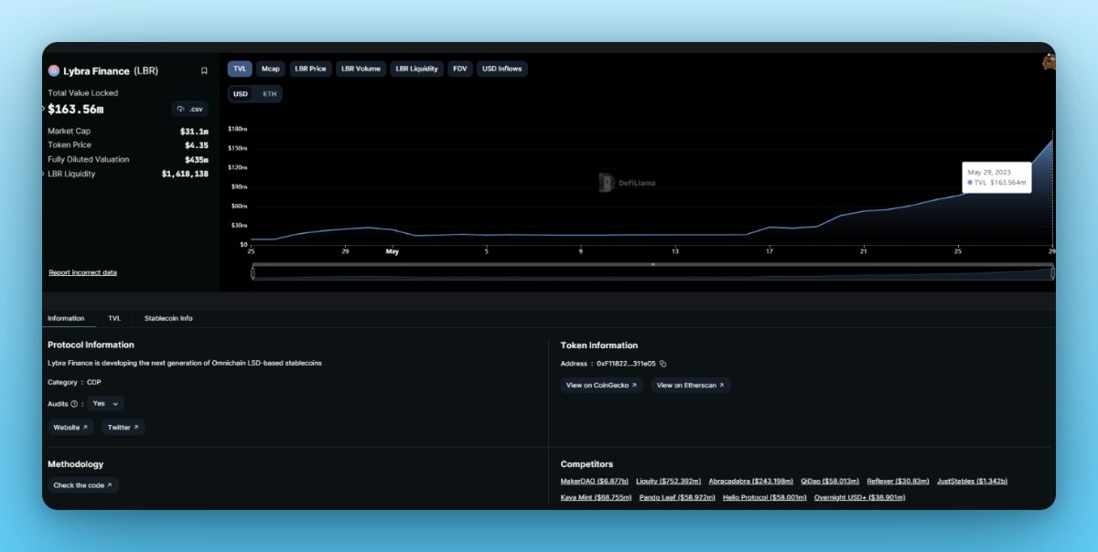Open competitor Abracadabra link
Screen dimensions: 1098x552
750,481
